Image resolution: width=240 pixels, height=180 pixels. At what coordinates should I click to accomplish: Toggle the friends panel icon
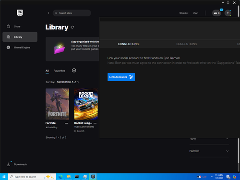(x=216, y=13)
